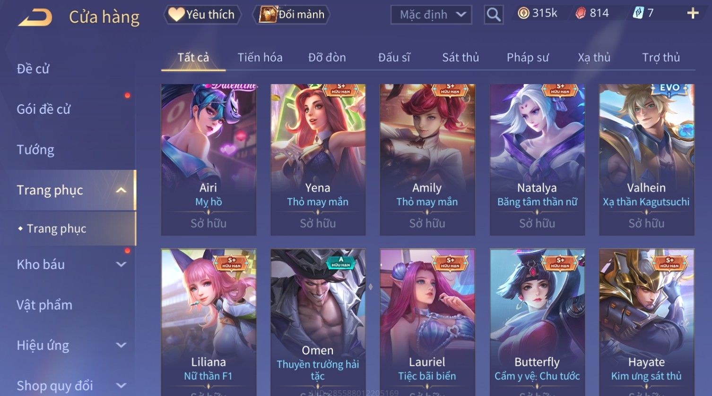This screenshot has height=396, width=712.
Task: Click the gold coin balance icon
Action: click(x=523, y=13)
